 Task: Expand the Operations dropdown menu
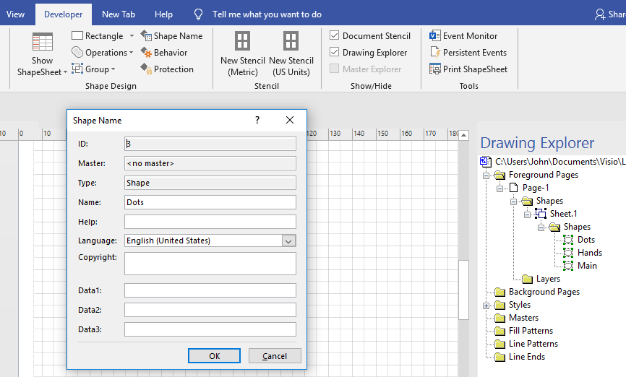click(x=131, y=53)
